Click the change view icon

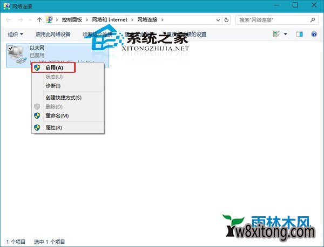point(277,34)
